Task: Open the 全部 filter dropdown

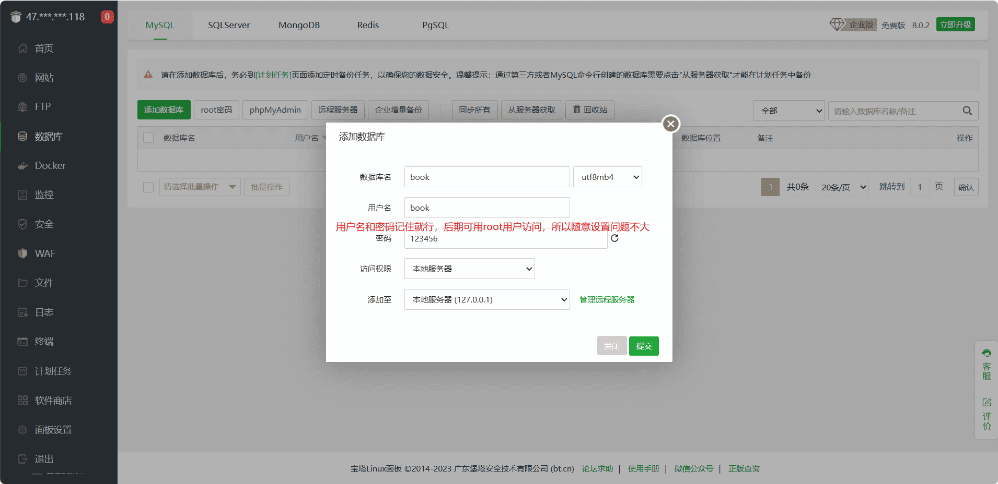Action: point(788,111)
